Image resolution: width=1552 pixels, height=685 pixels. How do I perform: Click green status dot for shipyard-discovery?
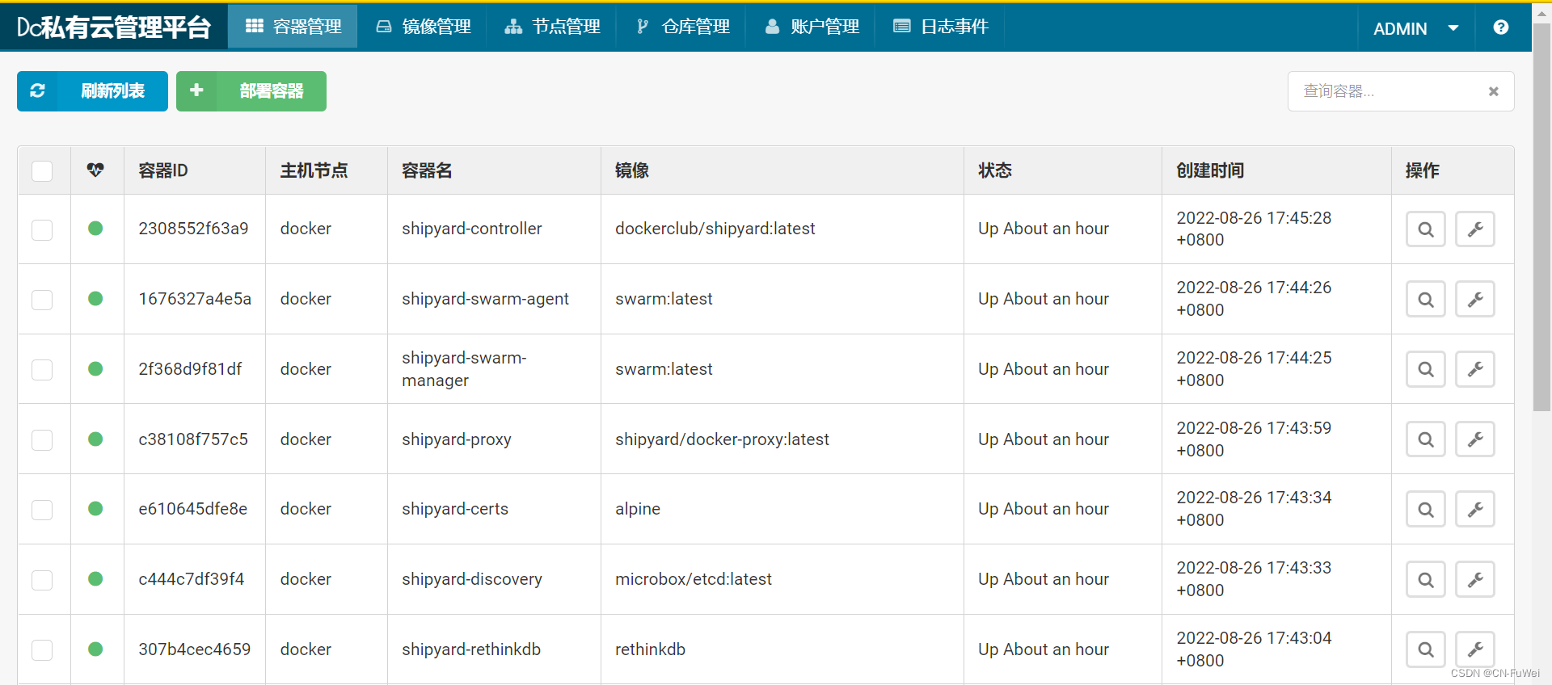click(x=95, y=579)
